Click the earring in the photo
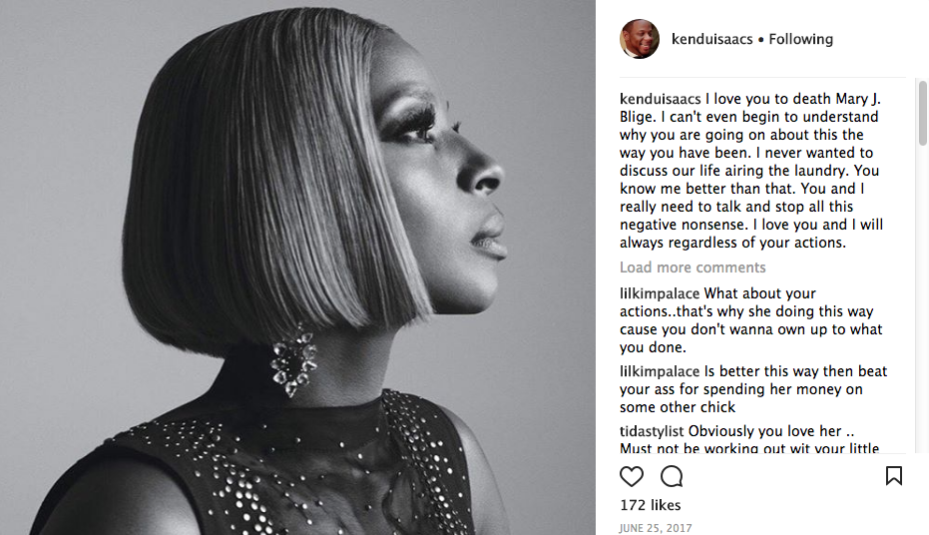 (293, 360)
